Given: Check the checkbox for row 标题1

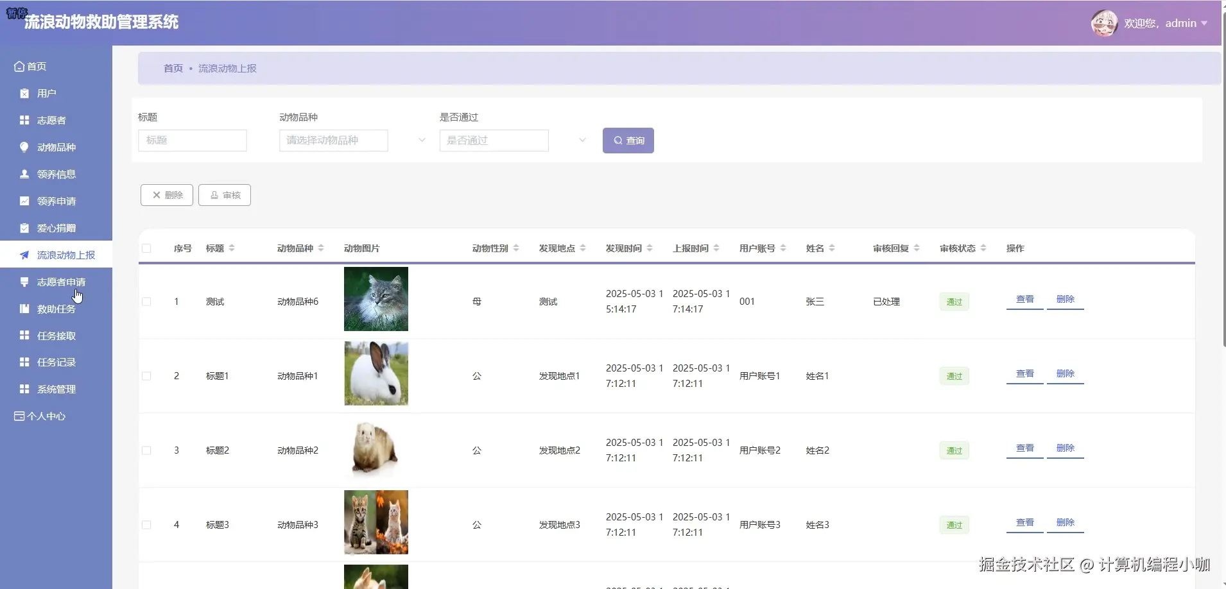Looking at the screenshot, I should click(x=146, y=376).
